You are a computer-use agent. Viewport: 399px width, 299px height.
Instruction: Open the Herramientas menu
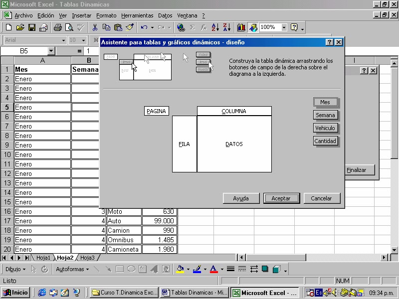pyautogui.click(x=137, y=15)
